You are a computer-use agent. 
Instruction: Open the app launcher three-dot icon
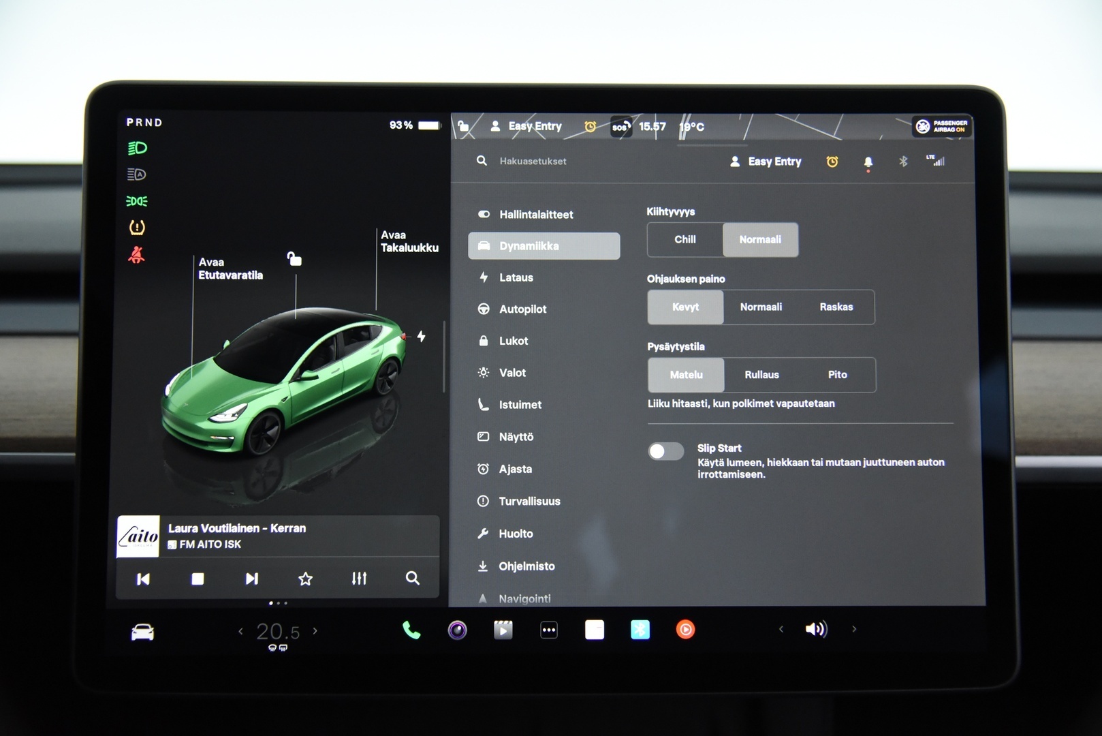(549, 630)
